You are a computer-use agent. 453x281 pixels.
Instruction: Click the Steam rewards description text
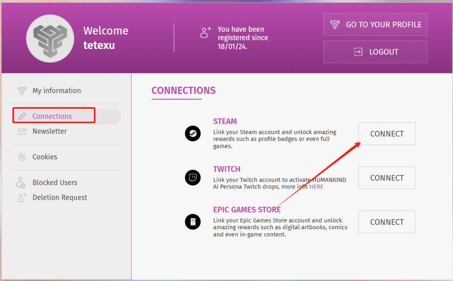click(x=274, y=139)
